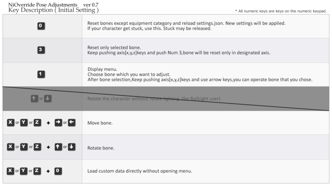Click the Z key icon in Load custom data row
Screen dimensions: 332x186
tap(37, 171)
